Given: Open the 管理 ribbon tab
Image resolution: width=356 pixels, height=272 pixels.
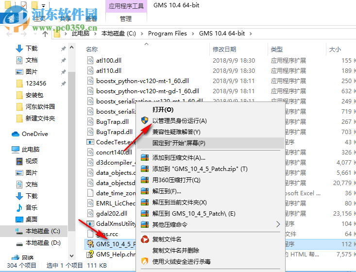Looking at the screenshot, I should click(x=126, y=18).
